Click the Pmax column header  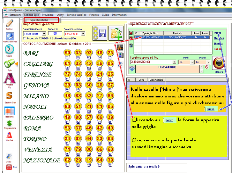[205, 33]
